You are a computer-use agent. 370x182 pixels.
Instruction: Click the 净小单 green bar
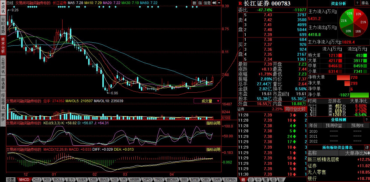[x=360, y=95]
